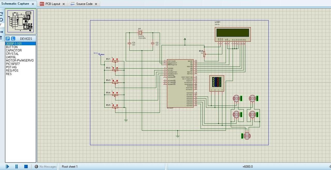Stop the running simulation
The image size is (331, 170).
coord(26,166)
